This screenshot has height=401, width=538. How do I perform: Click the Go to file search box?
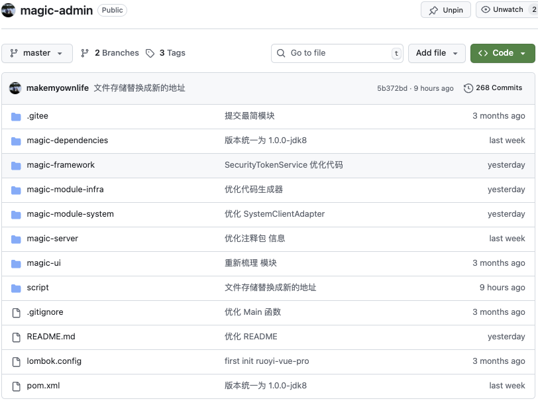click(337, 53)
